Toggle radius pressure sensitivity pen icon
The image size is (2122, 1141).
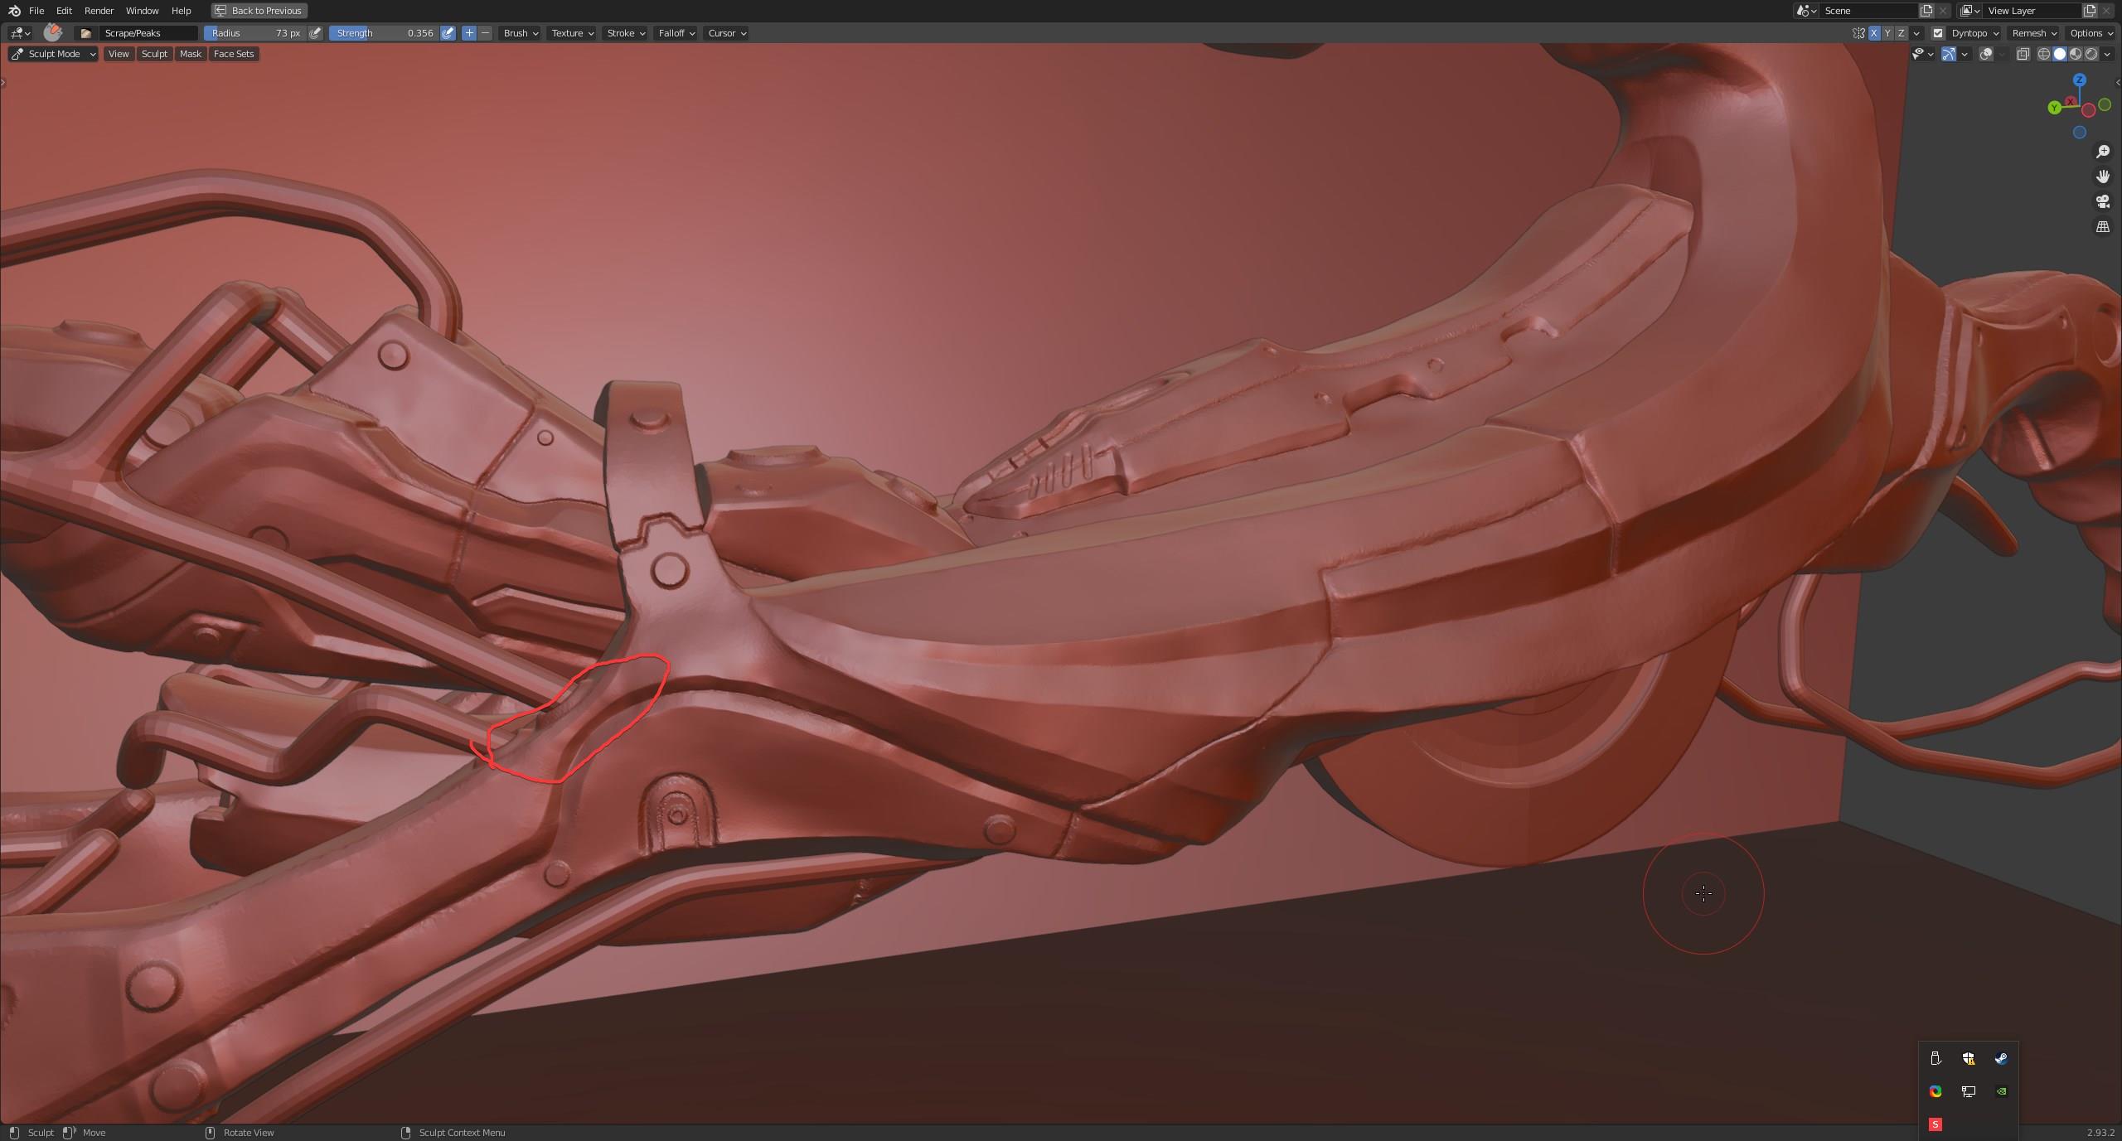tap(315, 33)
